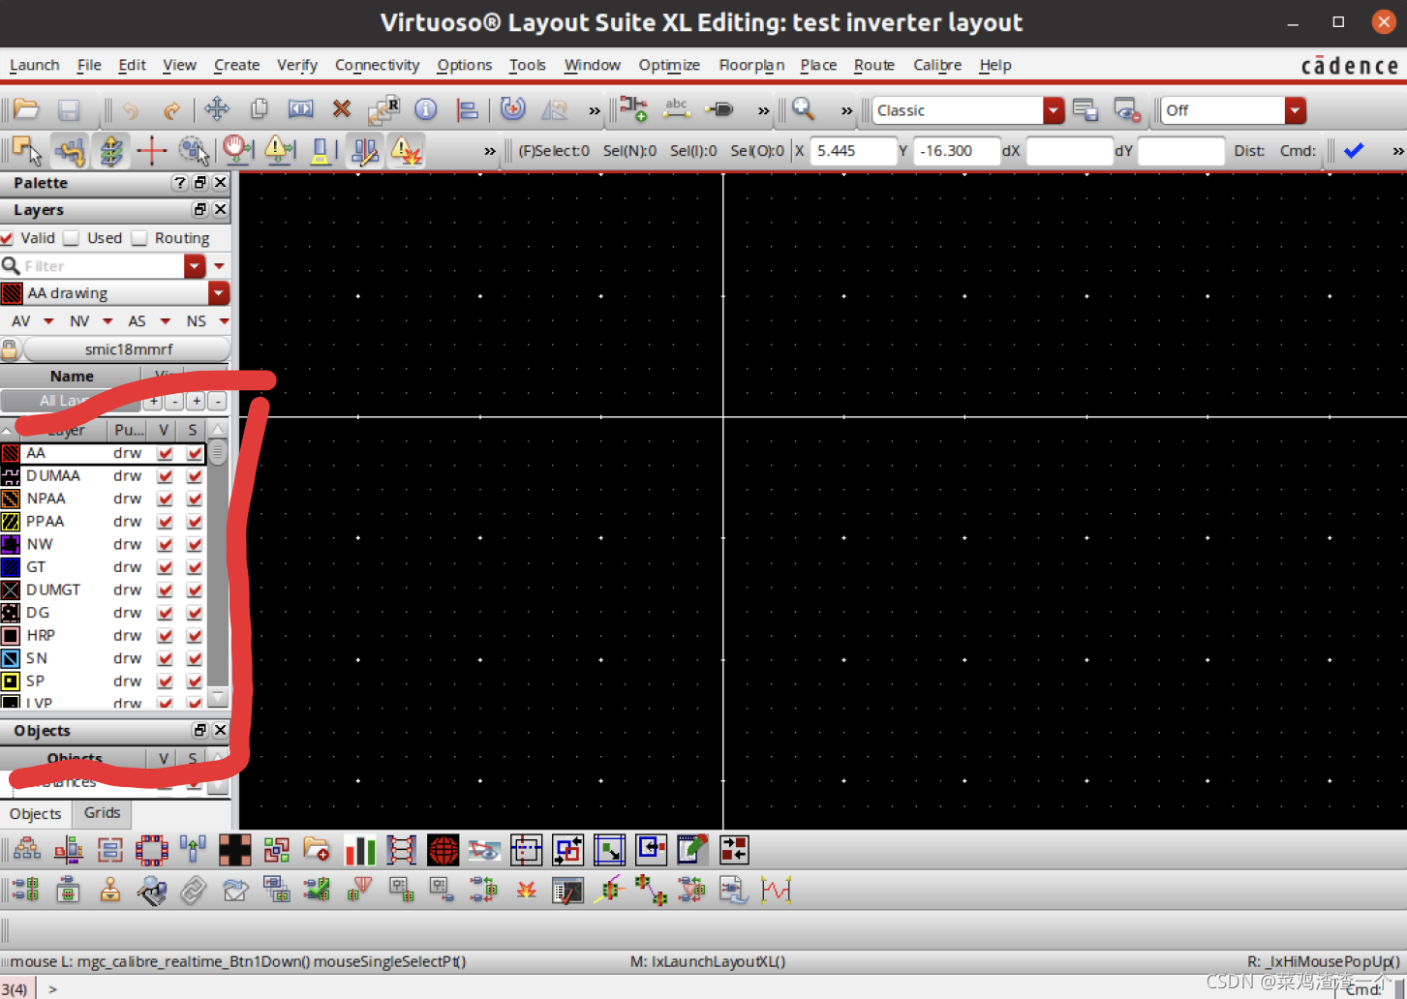Image resolution: width=1407 pixels, height=999 pixels.
Task: Click the Create Instance icon
Action: point(633,108)
